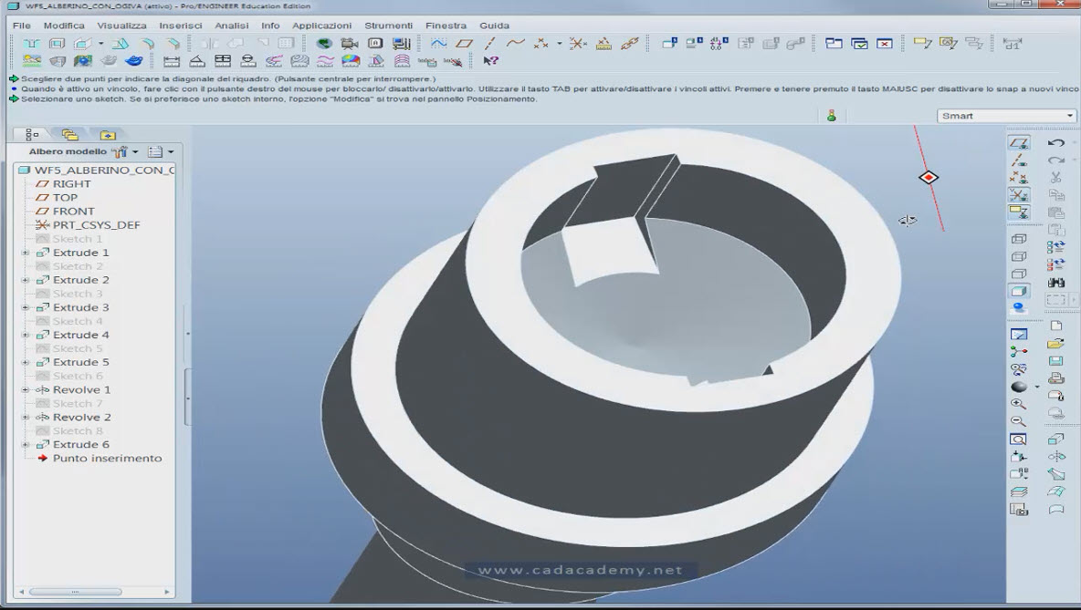
Task: Toggle datum planes display in right toolbar
Action: coord(1018,143)
